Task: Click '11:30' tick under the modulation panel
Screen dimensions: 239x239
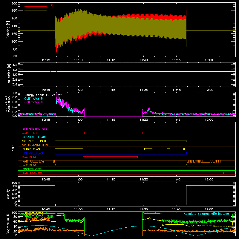Action: click(x=144, y=120)
